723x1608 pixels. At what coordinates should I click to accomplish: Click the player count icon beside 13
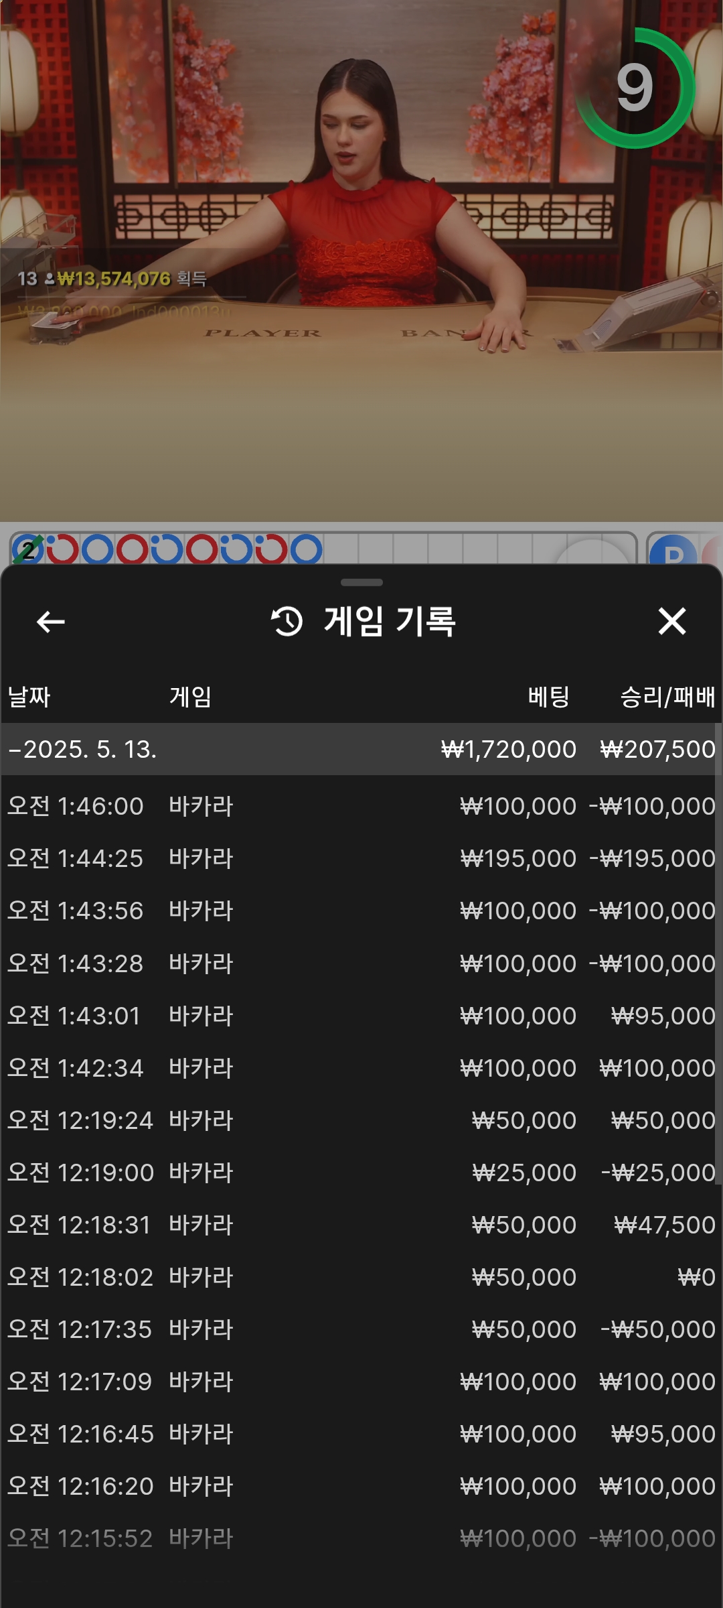point(50,279)
